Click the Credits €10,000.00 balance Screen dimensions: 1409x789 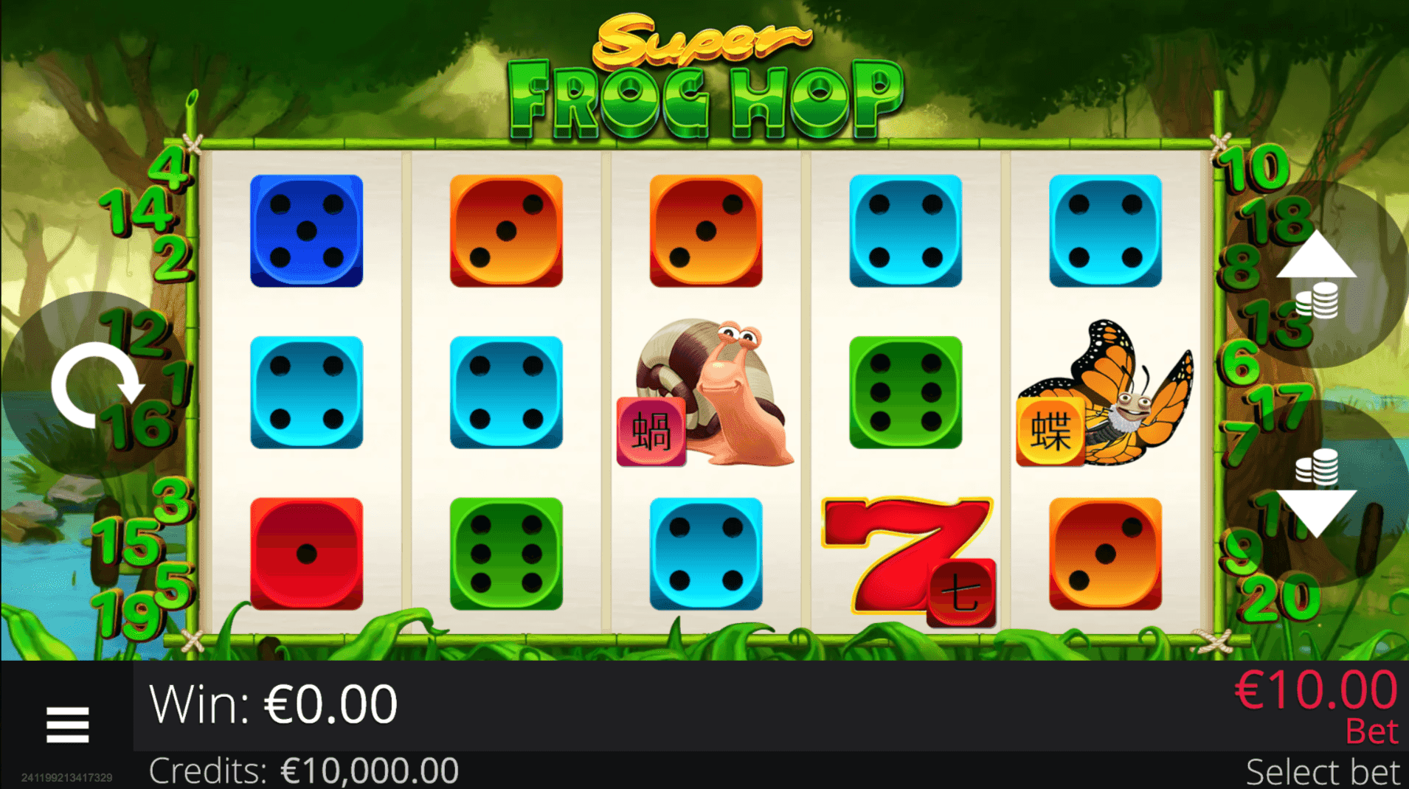[303, 771]
